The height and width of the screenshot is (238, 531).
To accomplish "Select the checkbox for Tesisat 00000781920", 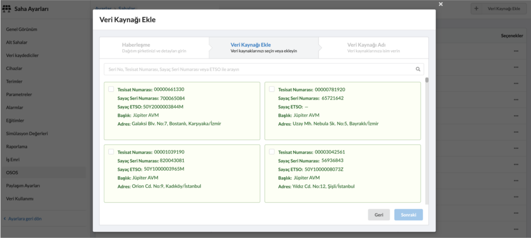I will coord(271,89).
